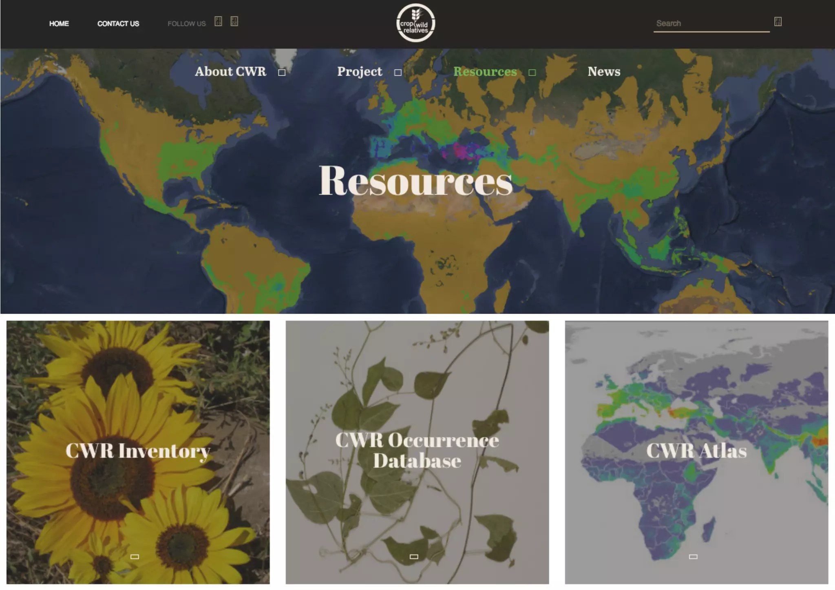Expand the About CWR submenu arrow
Viewport: 835px width, 590px height.
coord(282,73)
